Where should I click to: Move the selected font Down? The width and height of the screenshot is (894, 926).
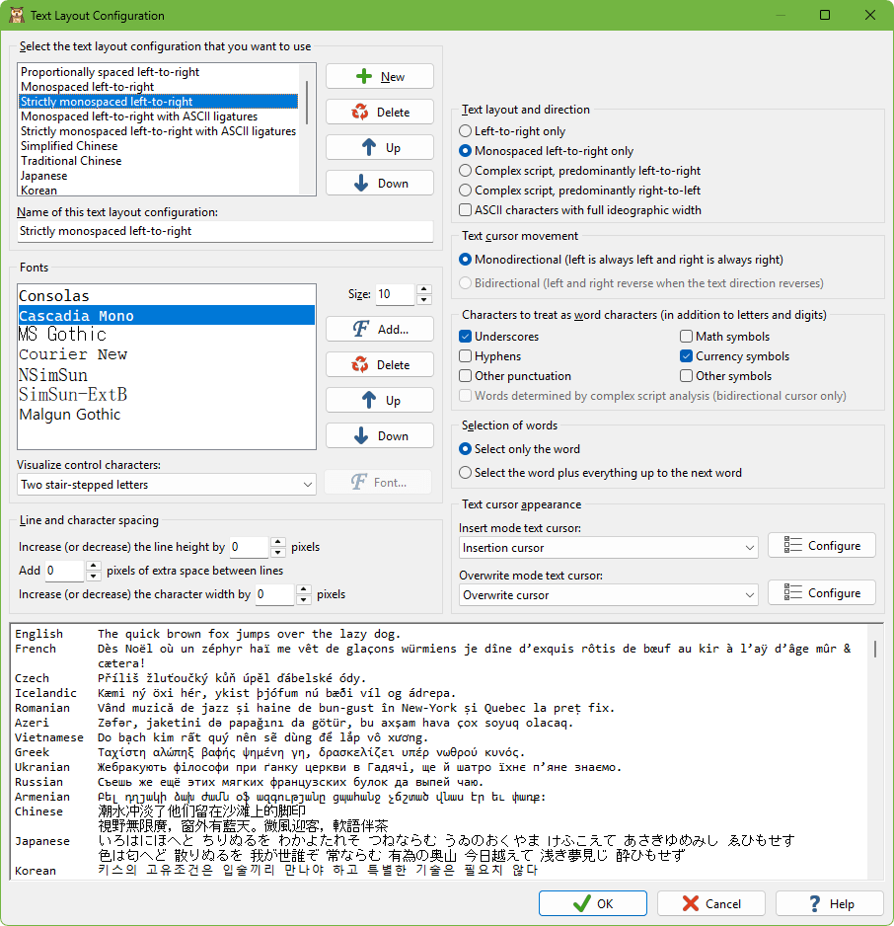[x=380, y=435]
